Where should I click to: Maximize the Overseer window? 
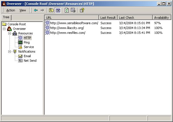(x=164, y=4)
